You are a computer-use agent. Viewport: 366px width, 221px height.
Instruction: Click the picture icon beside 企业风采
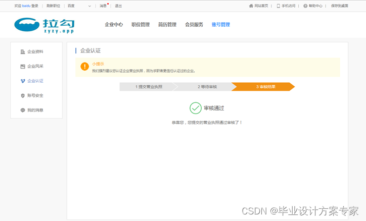tap(23, 67)
